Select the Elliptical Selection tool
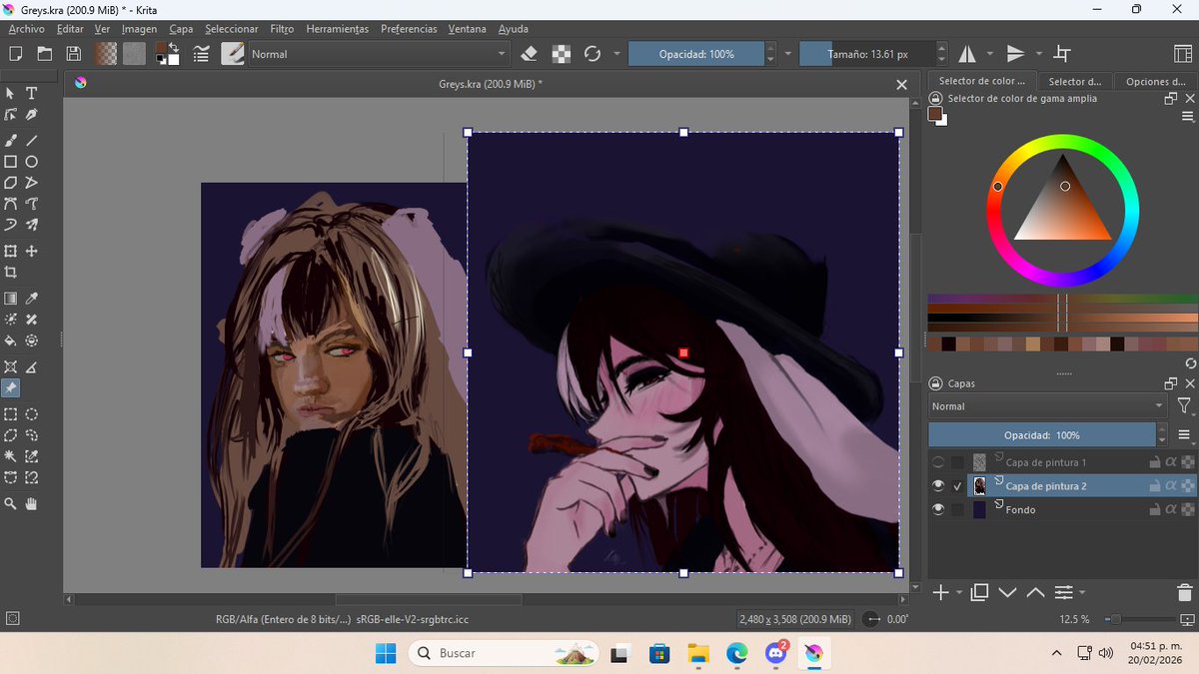The width and height of the screenshot is (1199, 674). (x=31, y=414)
